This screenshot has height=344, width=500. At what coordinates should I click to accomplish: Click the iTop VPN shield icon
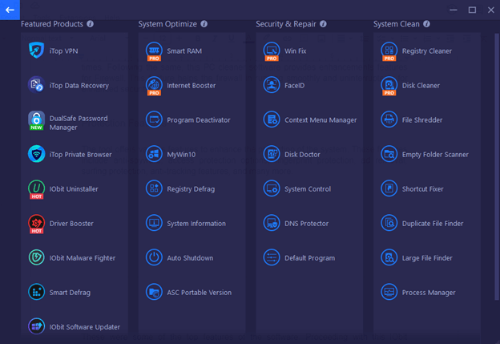[x=36, y=51]
